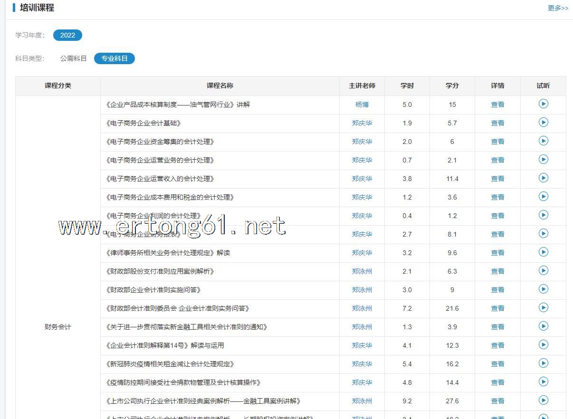This screenshot has width=573, height=419.
Task: Select the 2022 study year filter
Action: [67, 35]
